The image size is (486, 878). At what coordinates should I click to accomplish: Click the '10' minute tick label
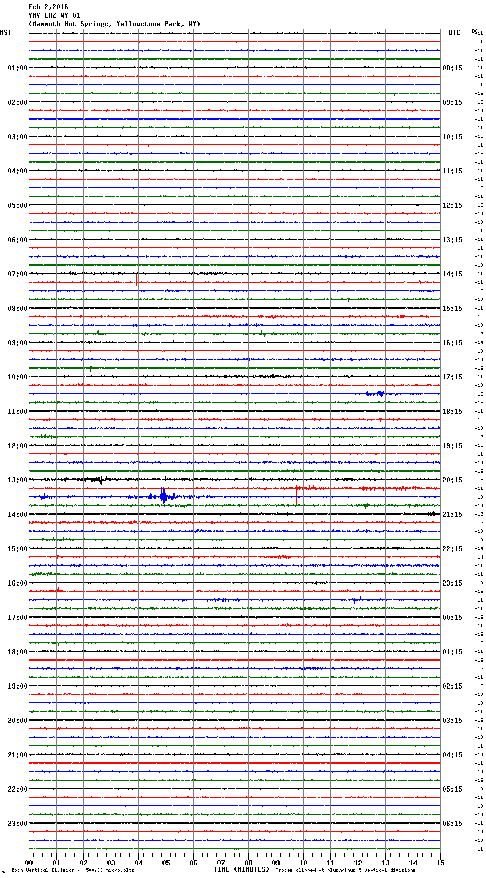[x=303, y=863]
